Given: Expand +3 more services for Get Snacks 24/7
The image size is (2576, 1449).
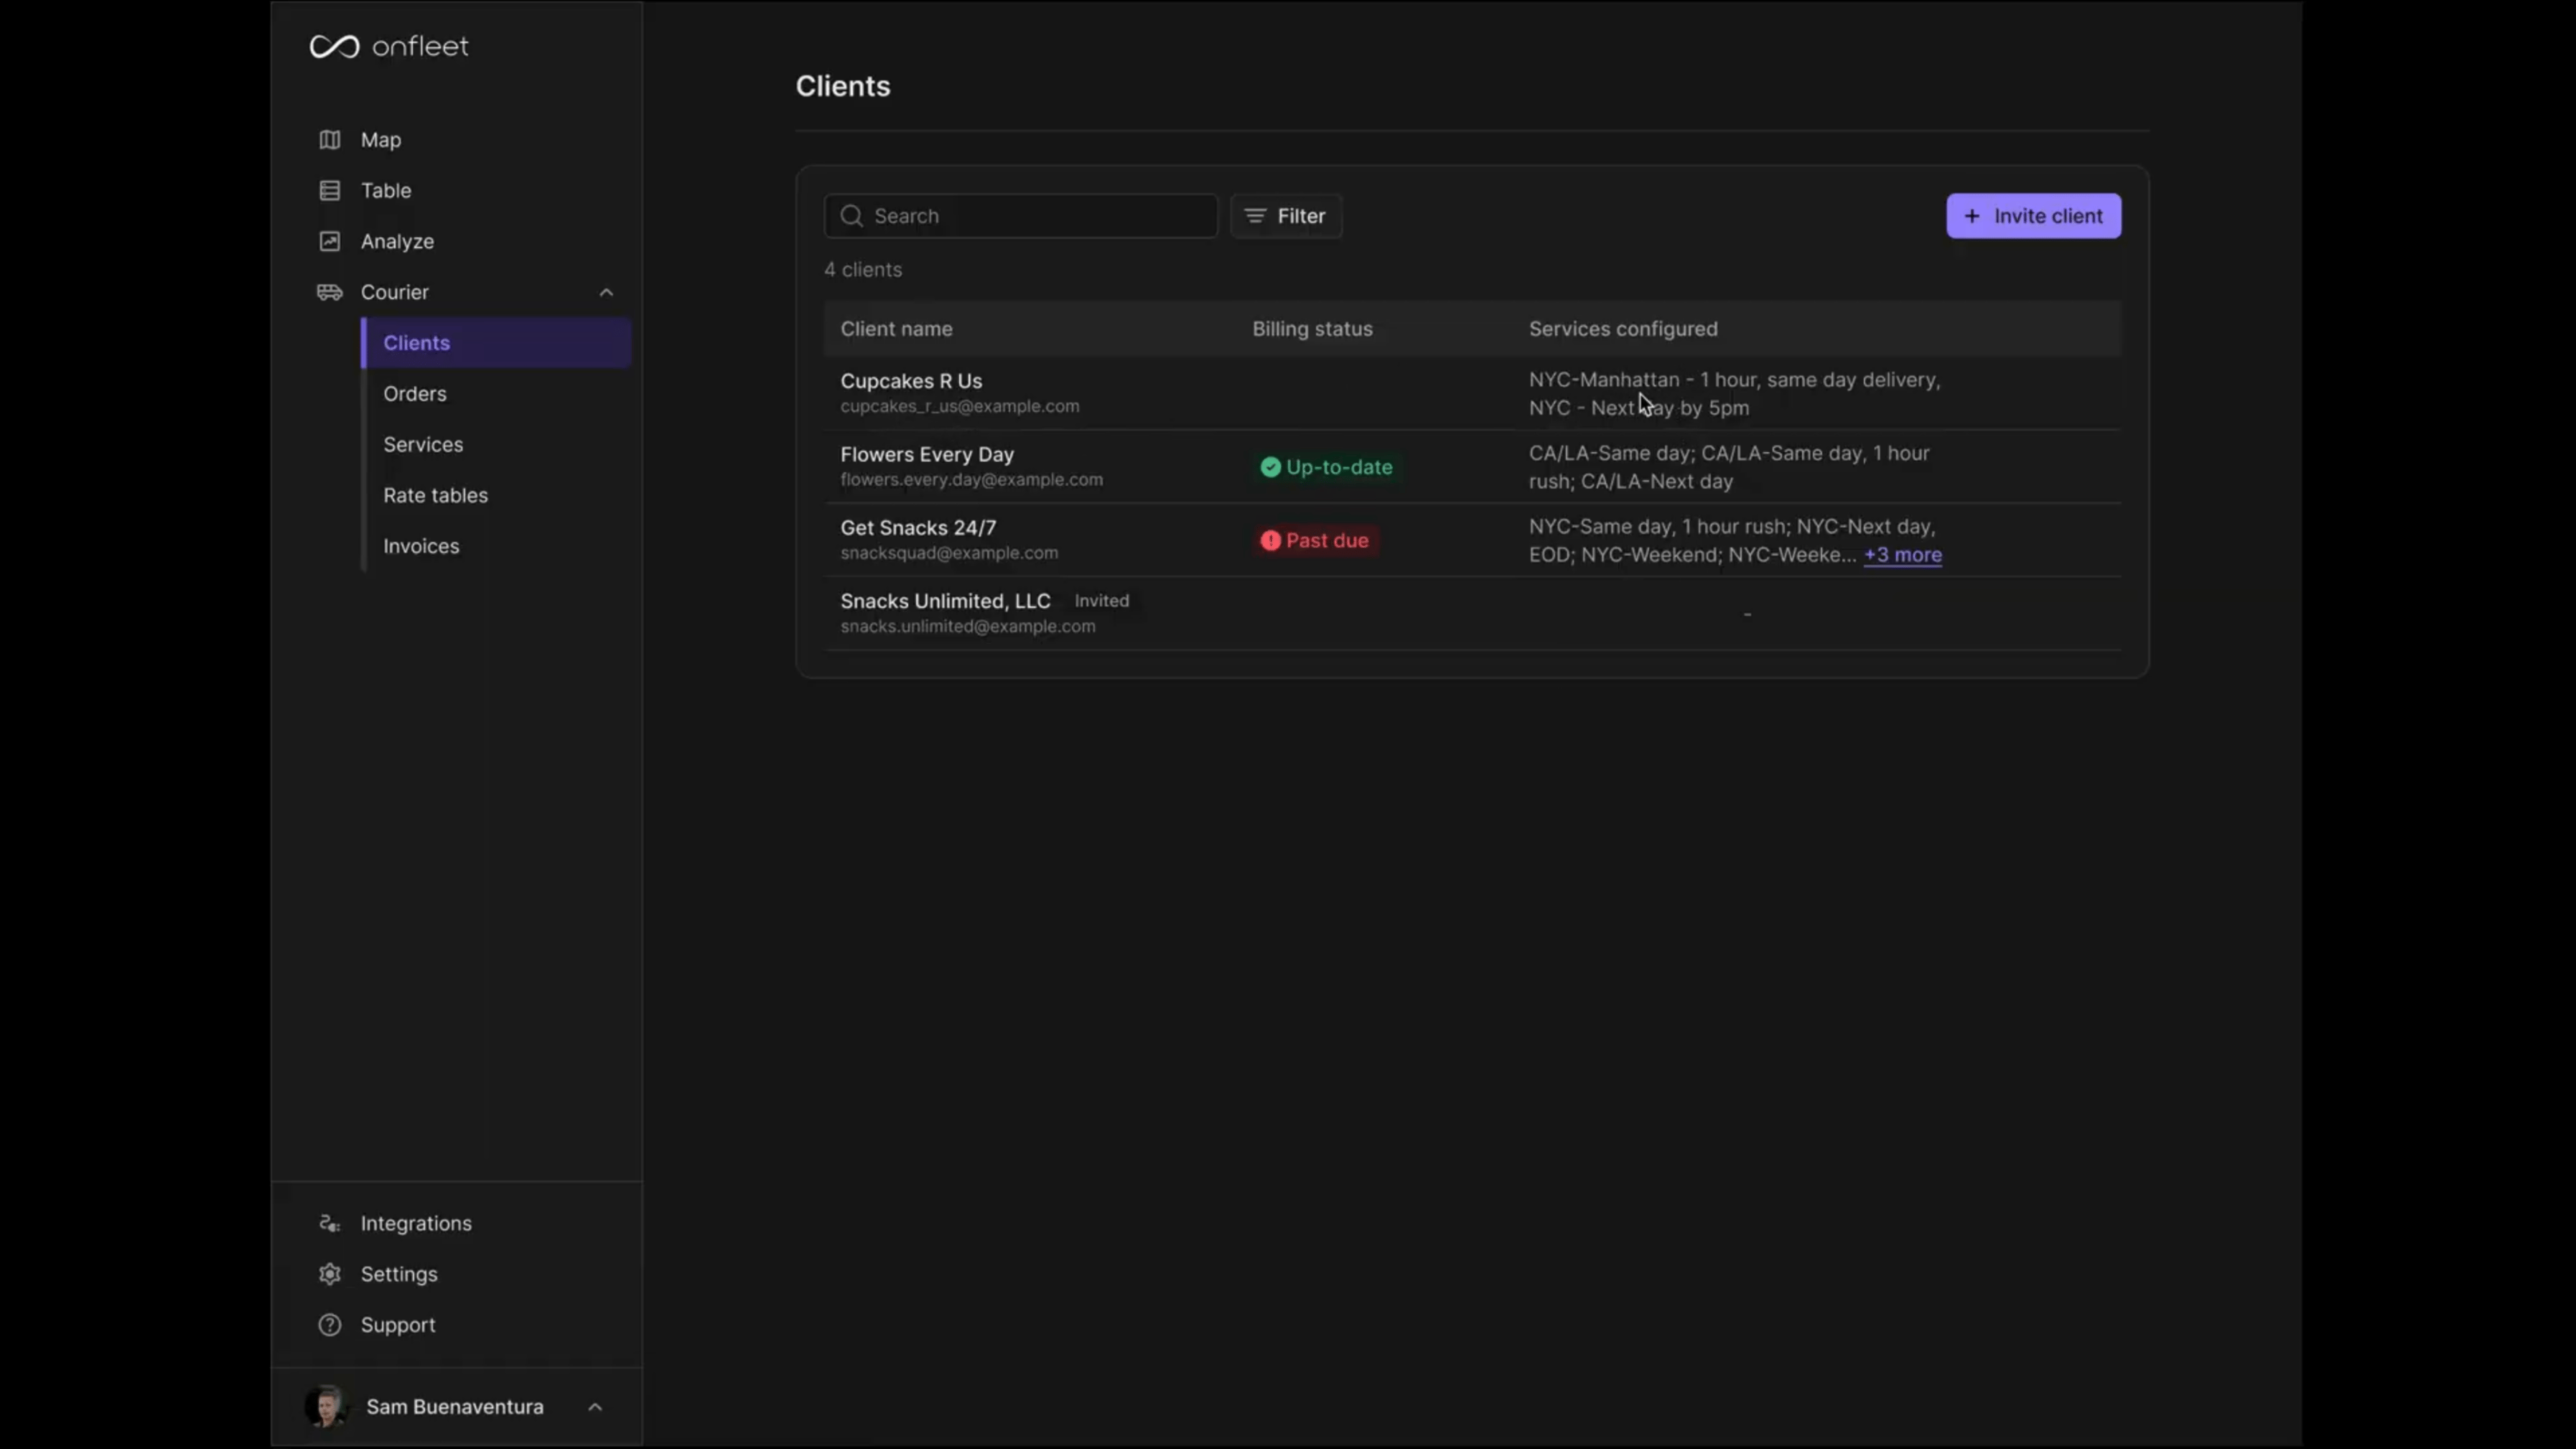Looking at the screenshot, I should [x=1903, y=555].
